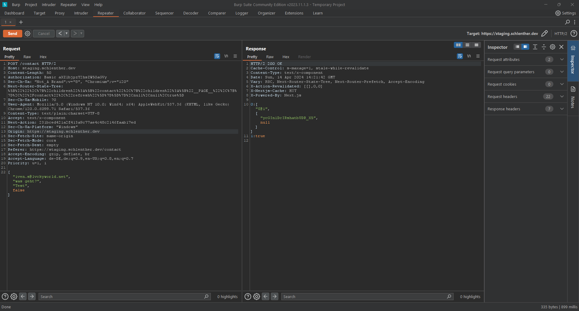The image size is (579, 311).
Task: Add a new Repeater tab
Action: 21,22
